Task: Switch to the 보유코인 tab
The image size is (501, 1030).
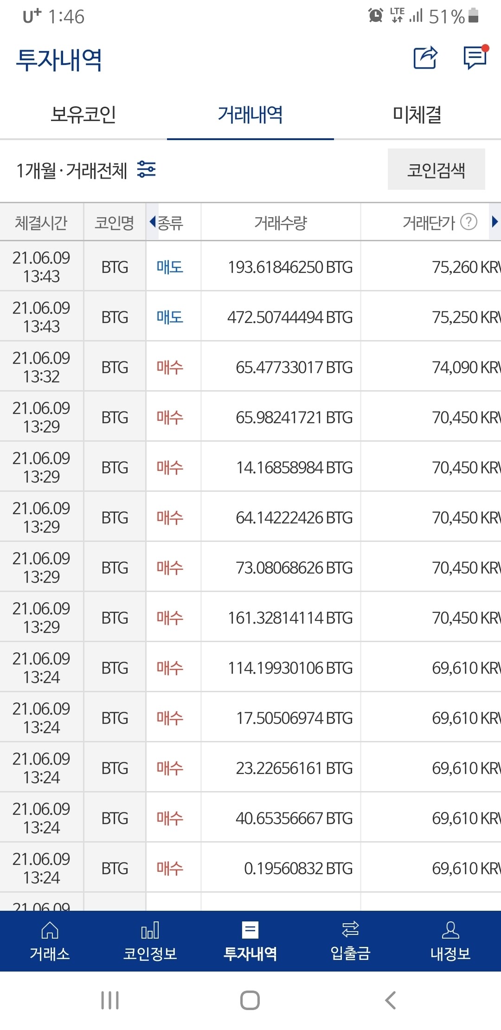Action: pos(83,115)
